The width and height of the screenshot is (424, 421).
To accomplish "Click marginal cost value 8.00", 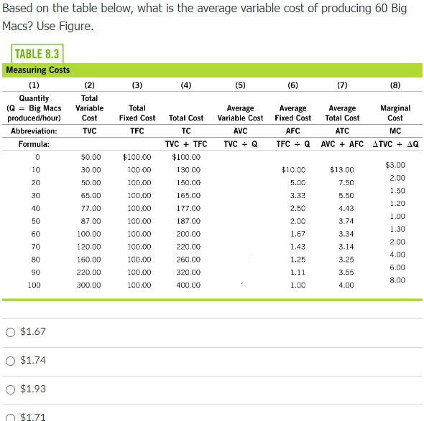I will tap(397, 280).
